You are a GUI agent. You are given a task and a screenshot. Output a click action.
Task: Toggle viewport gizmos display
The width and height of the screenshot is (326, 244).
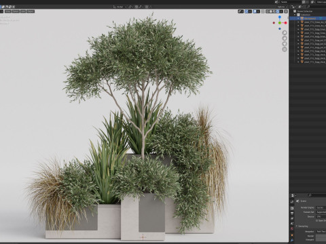247,12
